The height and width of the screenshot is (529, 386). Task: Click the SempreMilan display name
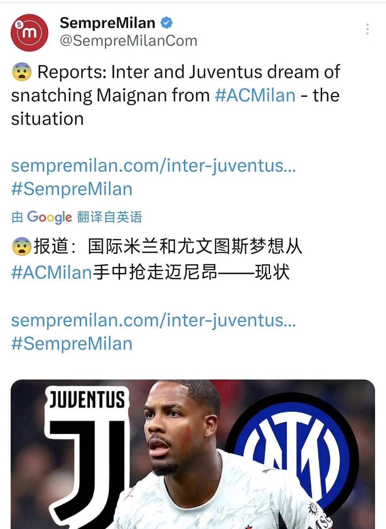point(107,23)
